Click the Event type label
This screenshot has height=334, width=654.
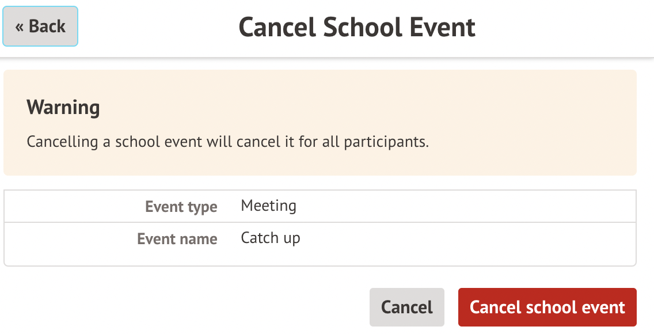[x=181, y=207]
